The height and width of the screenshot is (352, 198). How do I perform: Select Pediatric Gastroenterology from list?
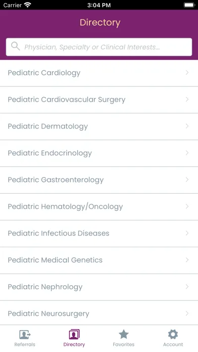point(99,180)
